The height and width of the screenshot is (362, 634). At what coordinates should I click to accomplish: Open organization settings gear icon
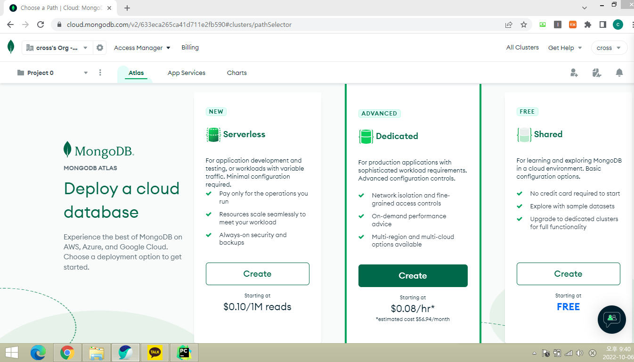pyautogui.click(x=100, y=48)
